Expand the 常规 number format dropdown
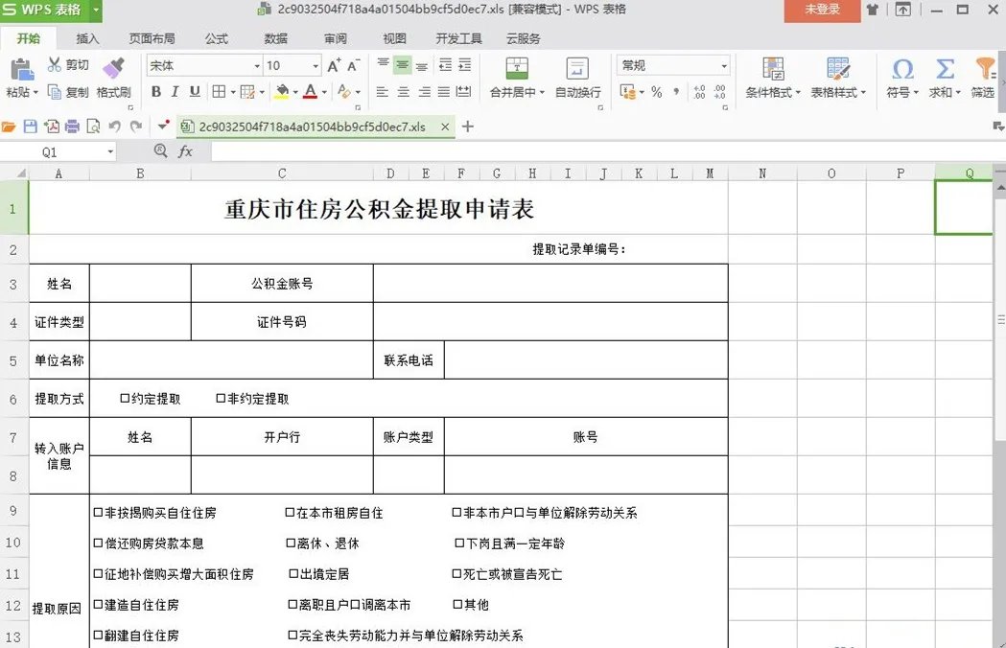The height and width of the screenshot is (648, 1006). (x=726, y=65)
